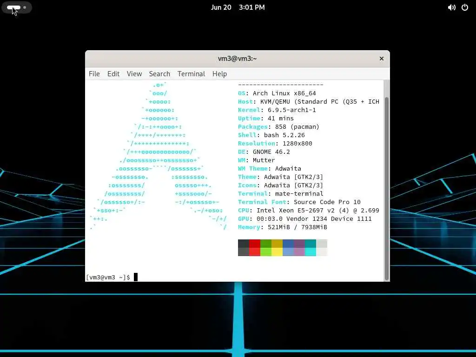This screenshot has width=476, height=357.
Task: Click the CPU line Intel Xeon E5-2697
Action: pyautogui.click(x=309, y=211)
